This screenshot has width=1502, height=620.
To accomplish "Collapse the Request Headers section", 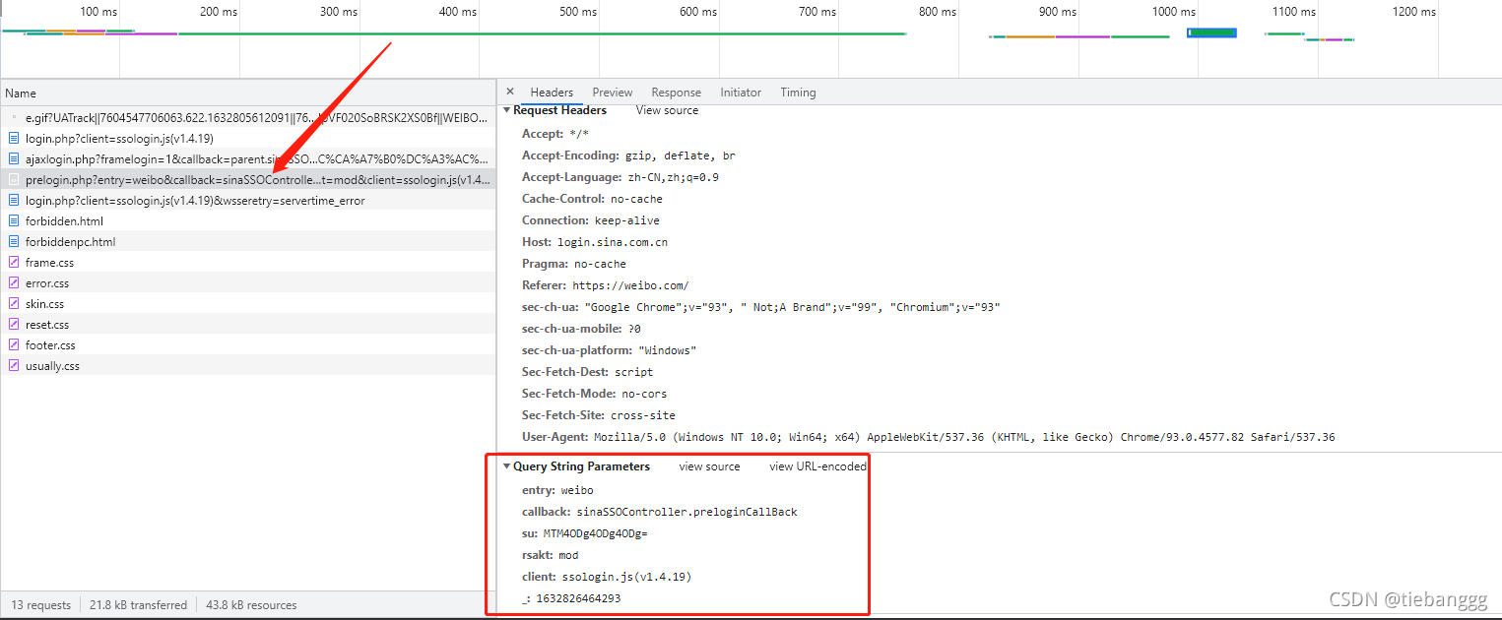I will click(507, 110).
